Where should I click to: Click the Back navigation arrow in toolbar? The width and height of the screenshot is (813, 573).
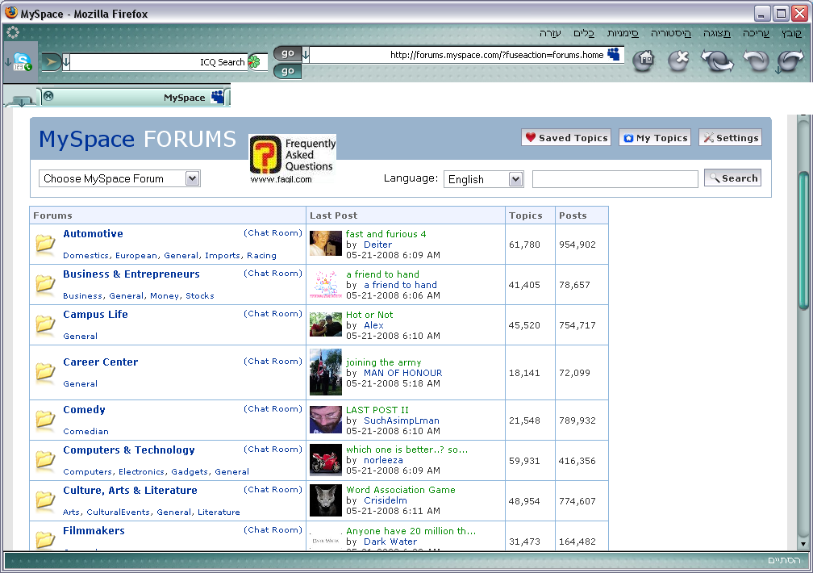coord(792,61)
